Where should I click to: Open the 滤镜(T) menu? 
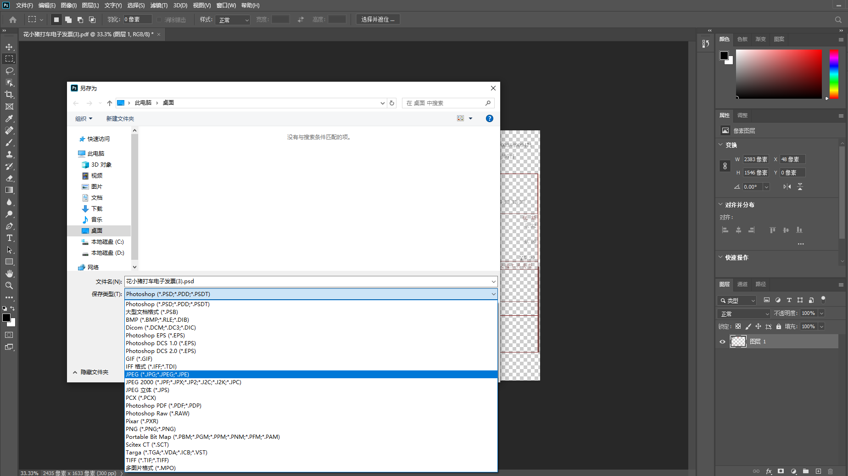click(x=159, y=6)
